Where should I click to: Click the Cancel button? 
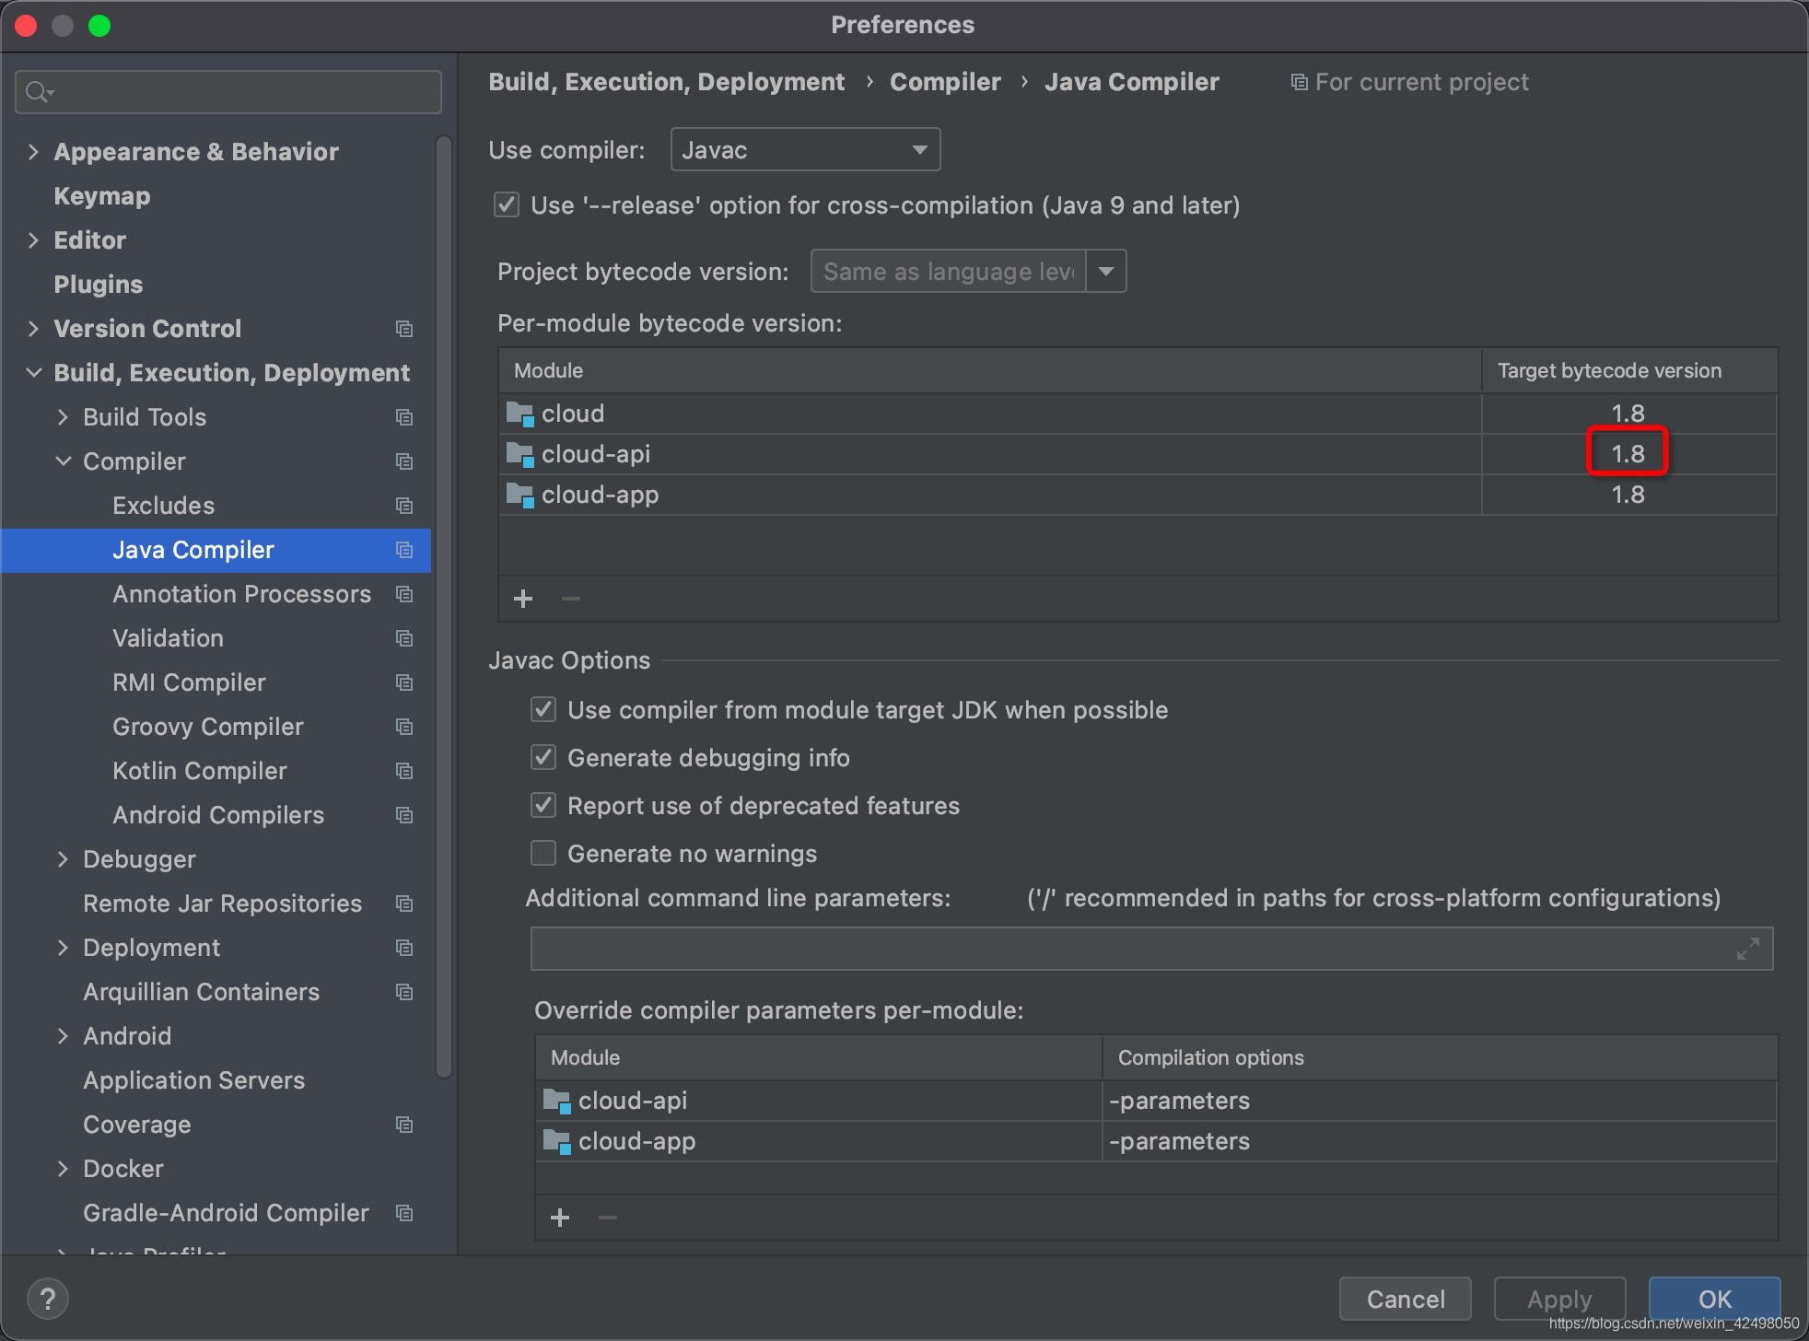point(1405,1299)
